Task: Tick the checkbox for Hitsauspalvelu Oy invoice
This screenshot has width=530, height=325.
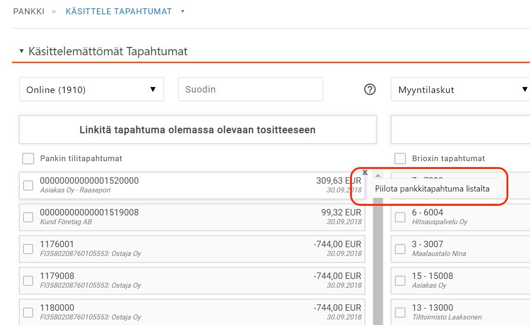Action: [400, 217]
